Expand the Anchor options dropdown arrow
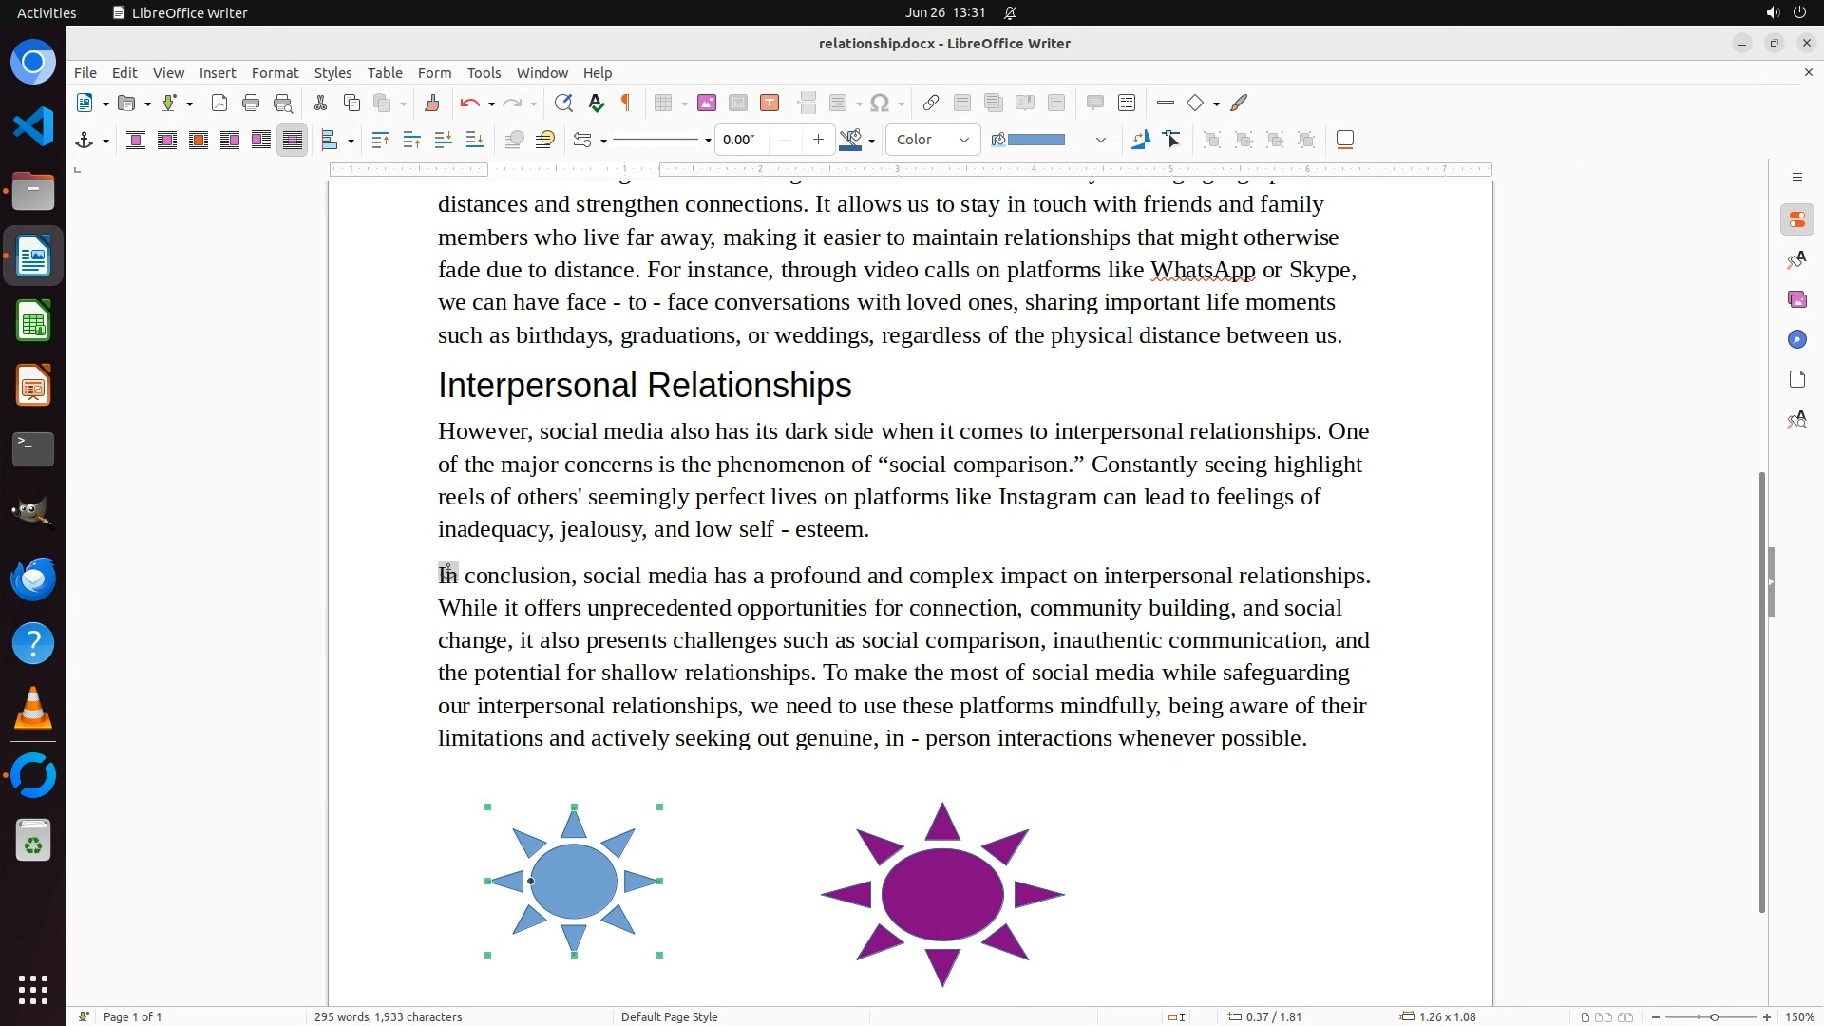Image resolution: width=1824 pixels, height=1026 pixels. [105, 141]
